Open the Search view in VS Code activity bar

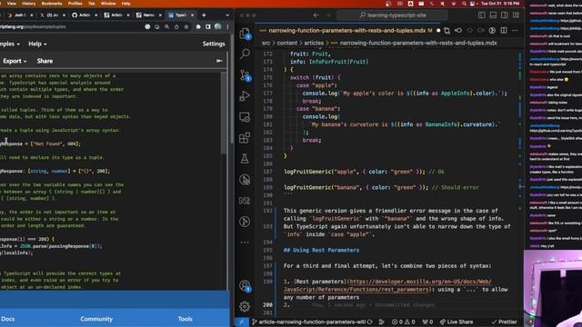tap(245, 54)
